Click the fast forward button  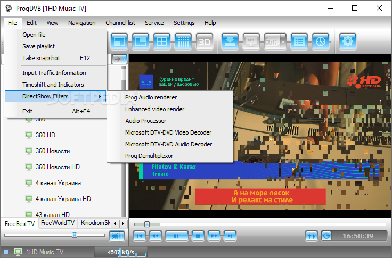pyautogui.click(x=214, y=236)
